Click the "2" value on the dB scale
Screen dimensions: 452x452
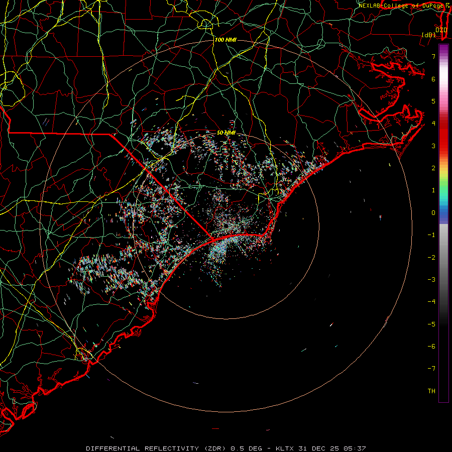pyautogui.click(x=433, y=168)
